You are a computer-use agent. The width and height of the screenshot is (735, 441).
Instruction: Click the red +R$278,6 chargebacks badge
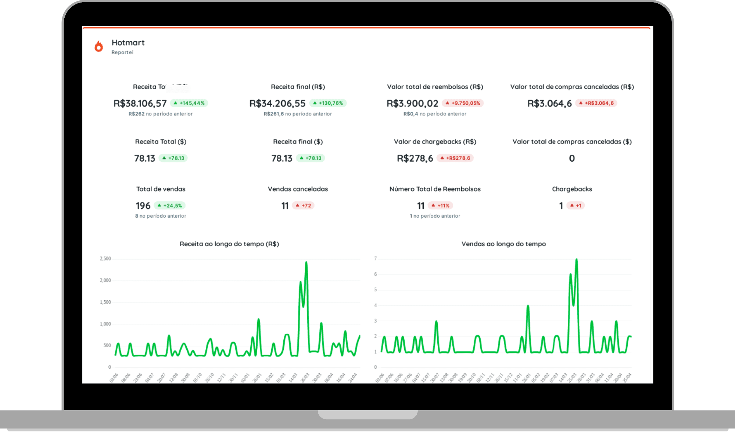tap(456, 158)
